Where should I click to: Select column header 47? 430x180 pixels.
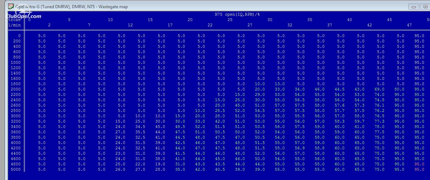coord(409,25)
